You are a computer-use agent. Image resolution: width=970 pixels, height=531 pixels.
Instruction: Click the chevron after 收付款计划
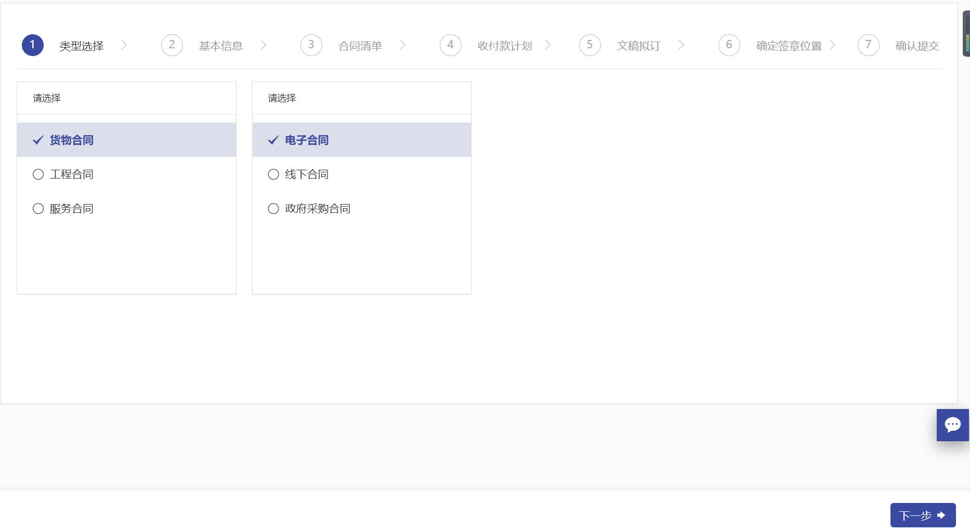tap(548, 45)
